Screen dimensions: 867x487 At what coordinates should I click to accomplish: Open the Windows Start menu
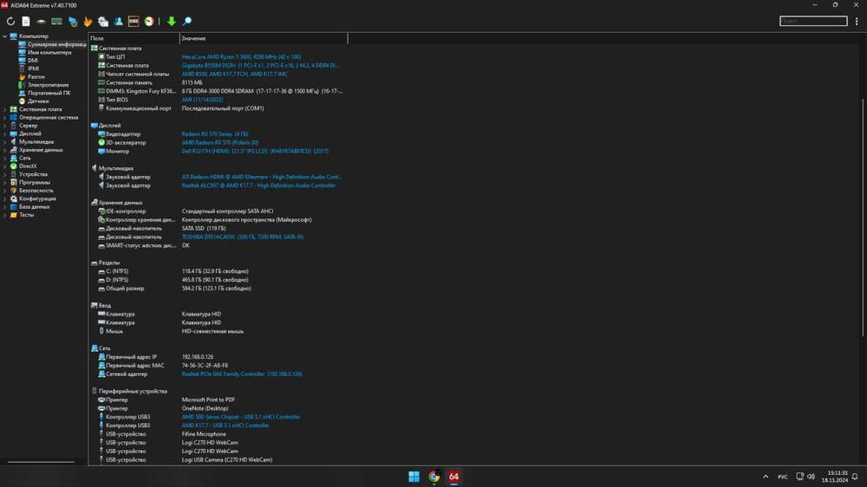(x=414, y=477)
